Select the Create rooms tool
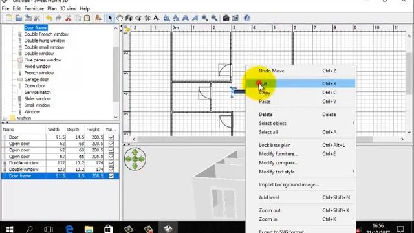414x233 pixels. pos(138,18)
